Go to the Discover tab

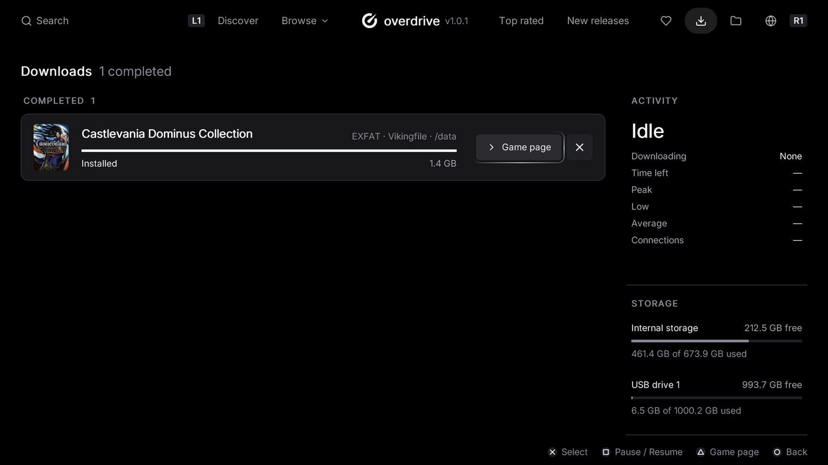pos(238,21)
